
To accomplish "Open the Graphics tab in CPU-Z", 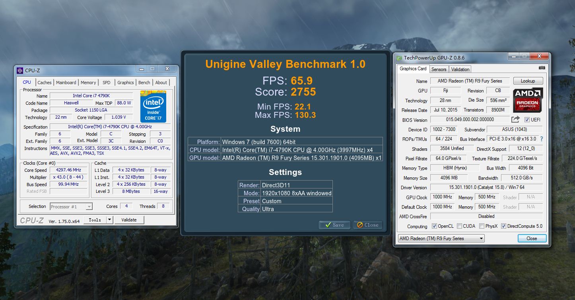I will click(126, 83).
